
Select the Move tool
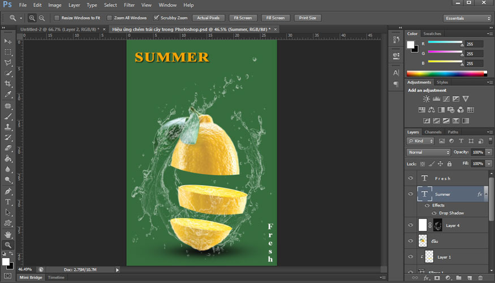click(7, 41)
